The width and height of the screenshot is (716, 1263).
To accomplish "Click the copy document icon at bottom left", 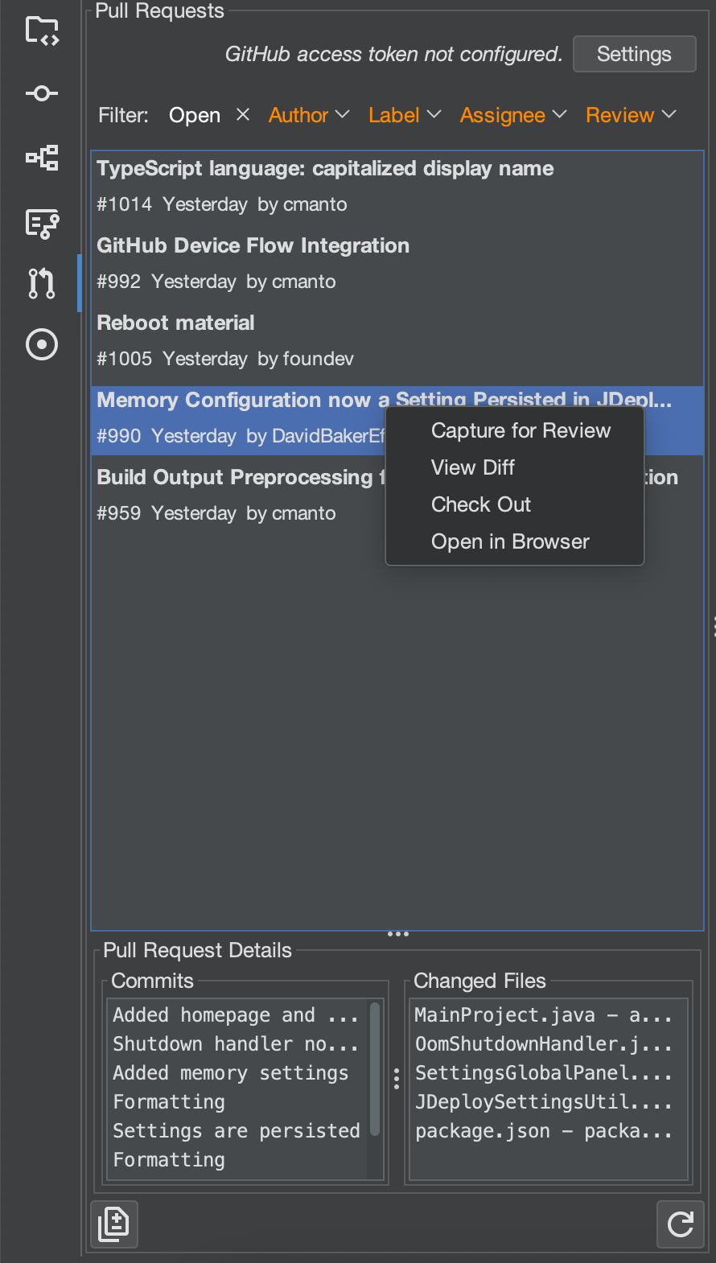I will pyautogui.click(x=113, y=1224).
